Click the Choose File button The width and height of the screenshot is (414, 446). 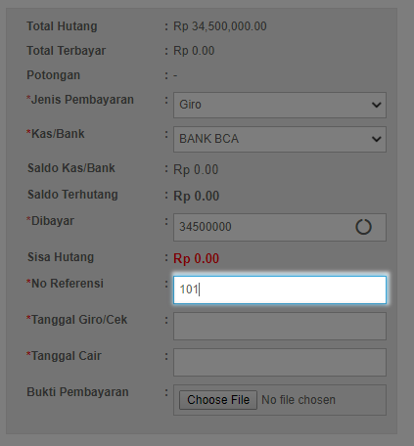pyautogui.click(x=218, y=400)
